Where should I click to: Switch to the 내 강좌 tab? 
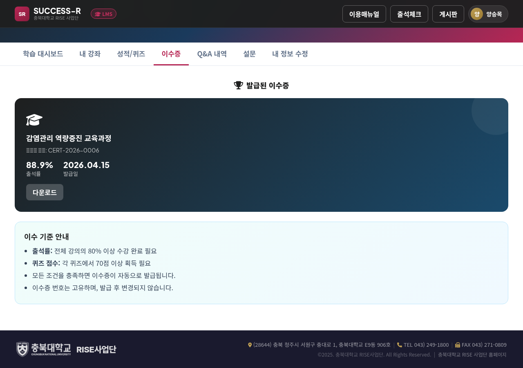pyautogui.click(x=90, y=54)
